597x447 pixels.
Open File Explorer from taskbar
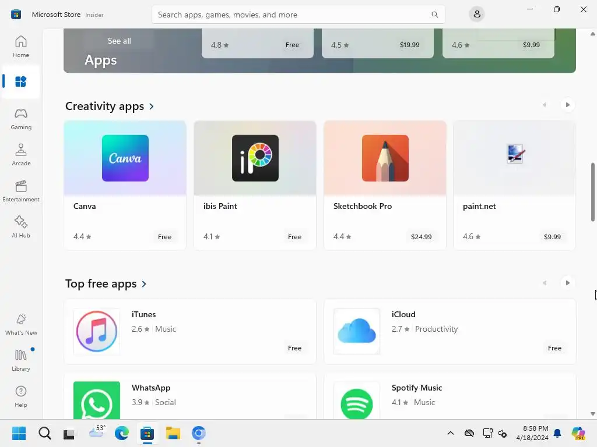click(173, 433)
